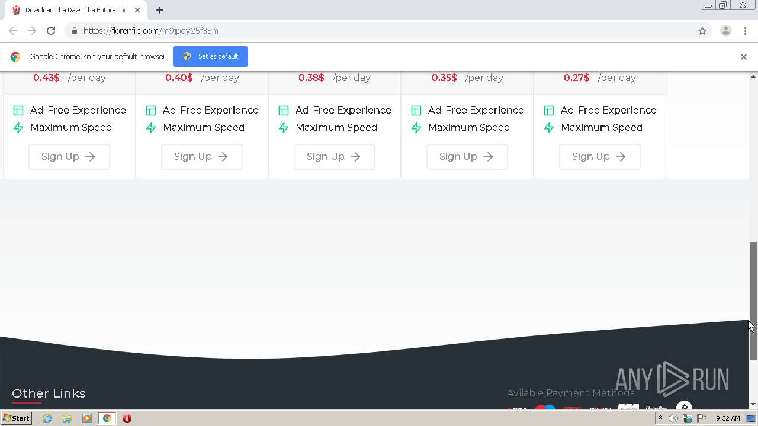Bookmark this page with the star icon
Image resolution: width=758 pixels, height=426 pixels.
[702, 31]
